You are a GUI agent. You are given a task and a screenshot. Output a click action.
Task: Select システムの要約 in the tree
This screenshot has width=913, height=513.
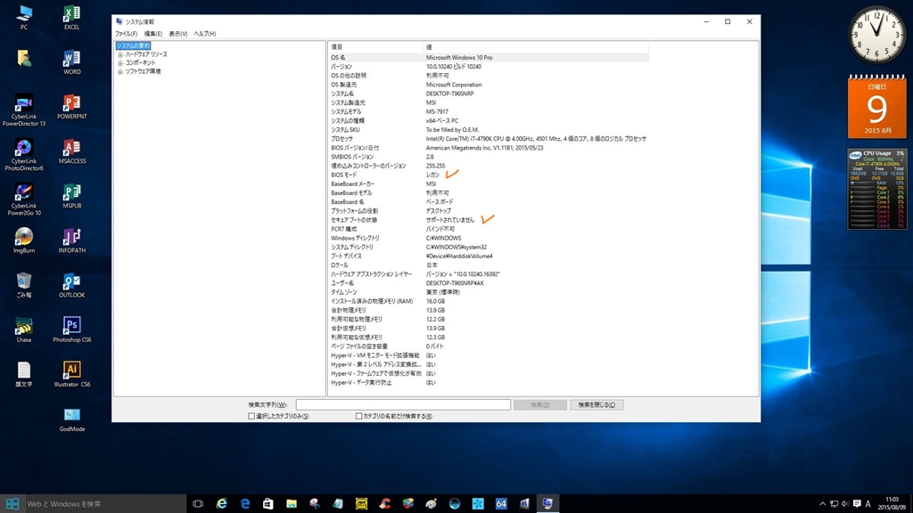133,45
